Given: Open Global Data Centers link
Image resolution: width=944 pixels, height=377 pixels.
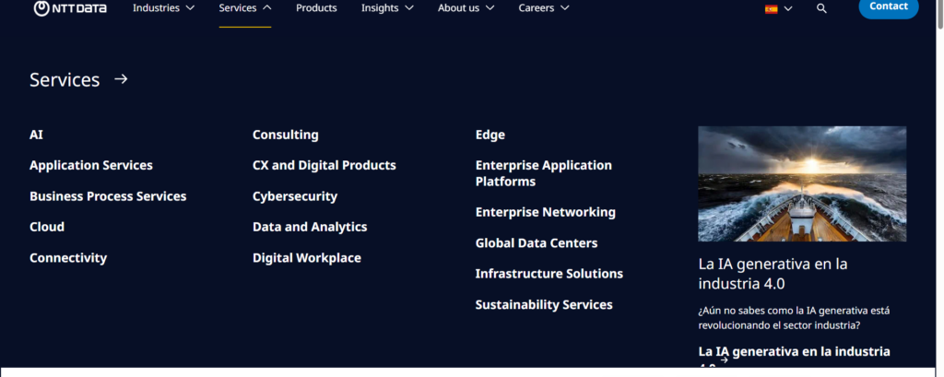Looking at the screenshot, I should click(537, 243).
